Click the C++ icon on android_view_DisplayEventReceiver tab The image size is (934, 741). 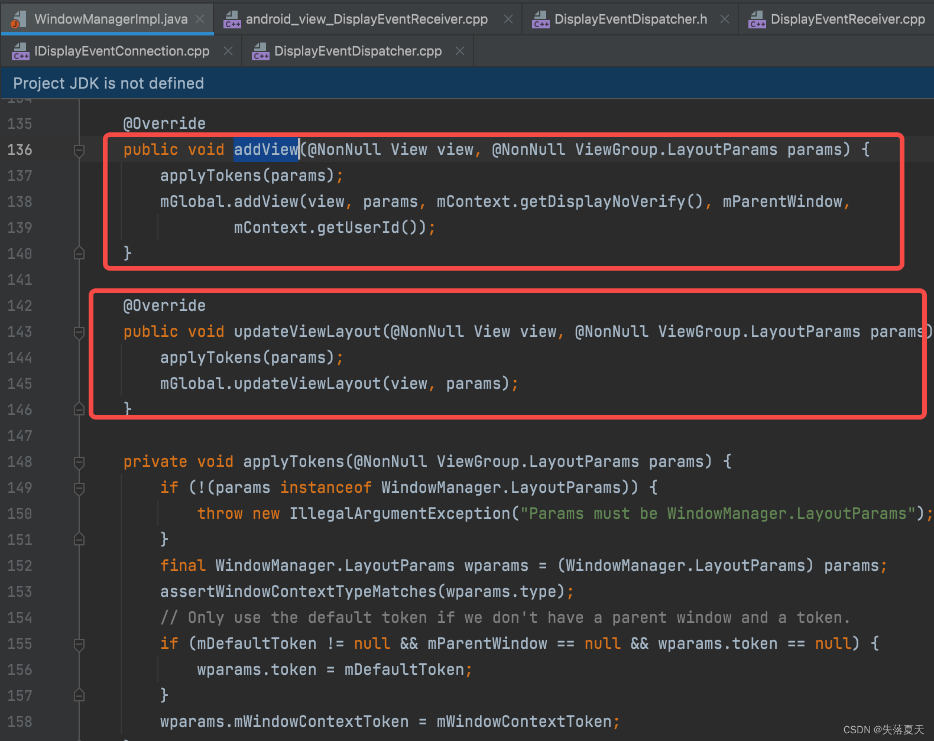232,19
